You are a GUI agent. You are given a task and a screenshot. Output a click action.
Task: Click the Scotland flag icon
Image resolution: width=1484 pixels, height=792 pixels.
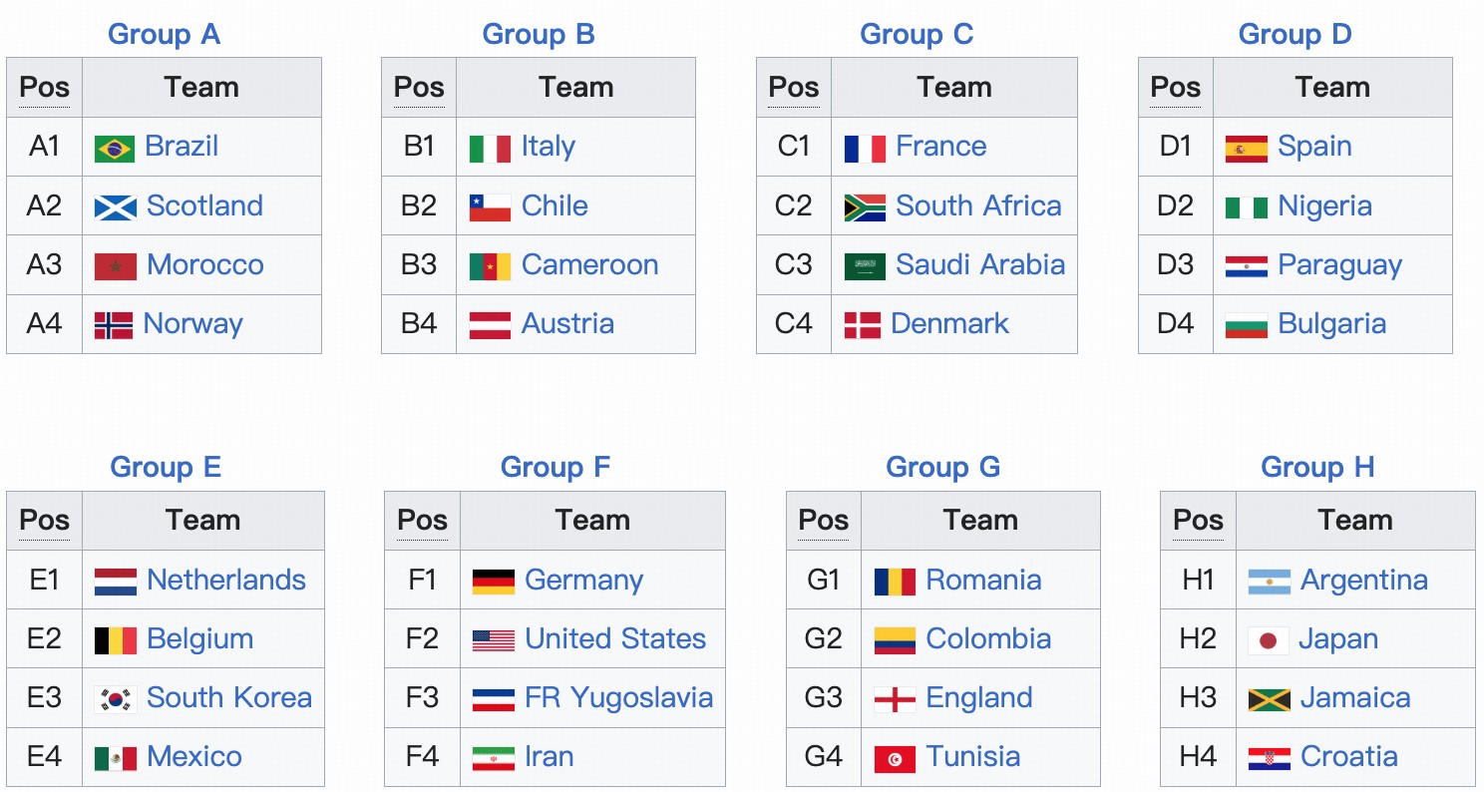click(x=116, y=206)
